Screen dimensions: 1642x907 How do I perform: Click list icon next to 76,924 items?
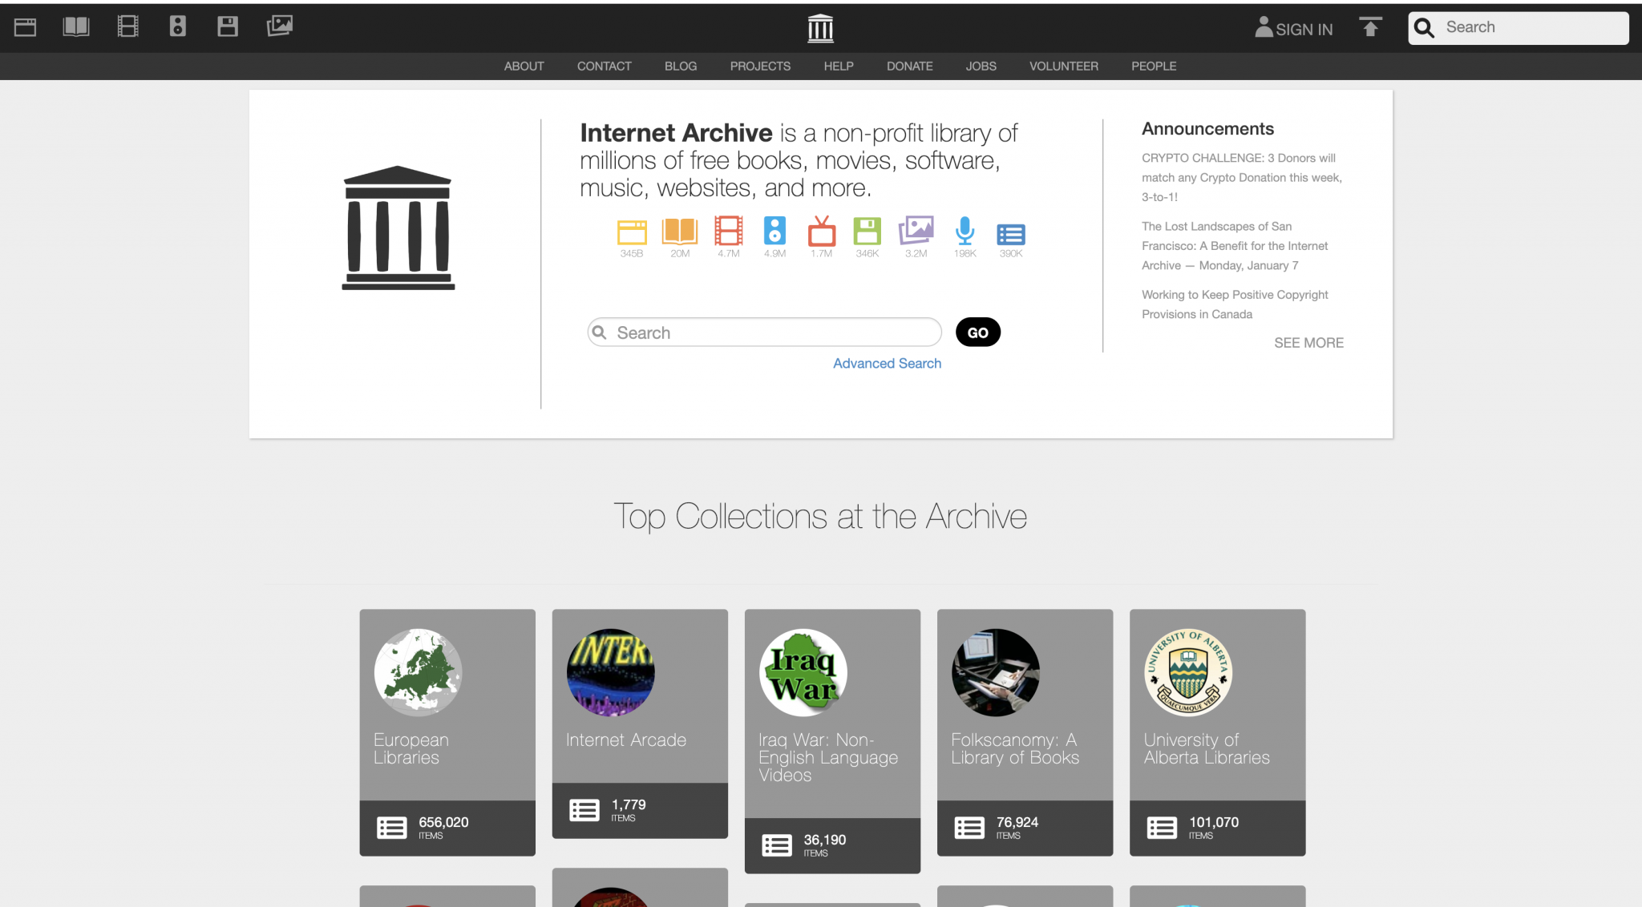[x=969, y=828]
